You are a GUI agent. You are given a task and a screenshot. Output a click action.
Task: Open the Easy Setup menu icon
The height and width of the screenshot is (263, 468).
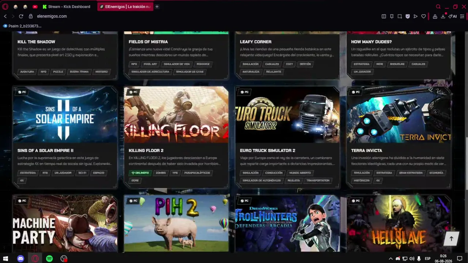click(x=462, y=16)
